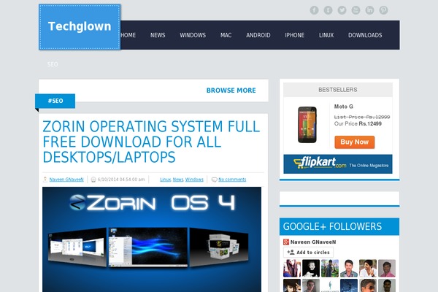The height and width of the screenshot is (292, 438).
Task: Open the LinkedIn social icon
Action: tap(369, 10)
